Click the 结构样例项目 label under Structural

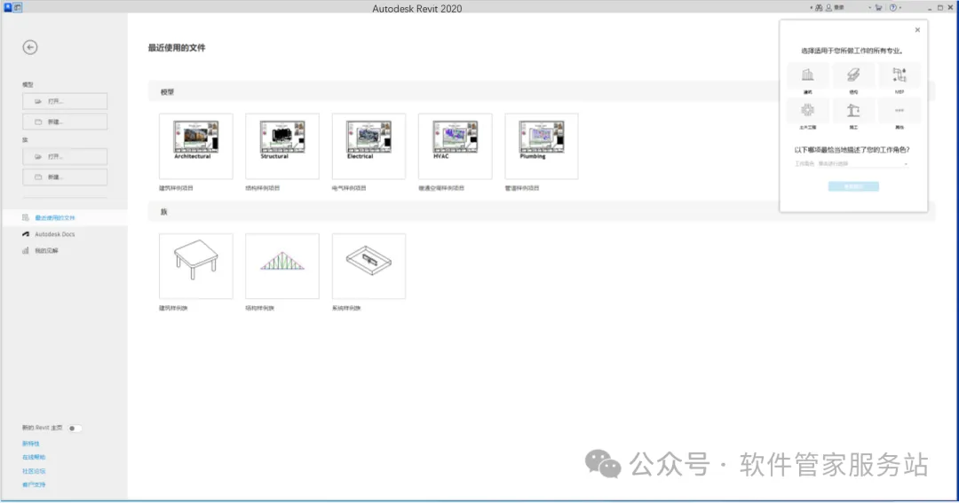point(262,188)
